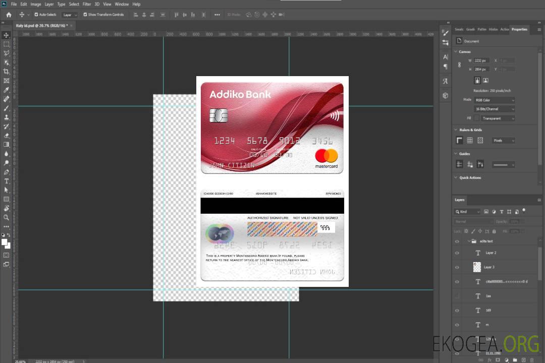Select the Horizontal Type tool
Screen dimensions: 545x363
pos(6,181)
